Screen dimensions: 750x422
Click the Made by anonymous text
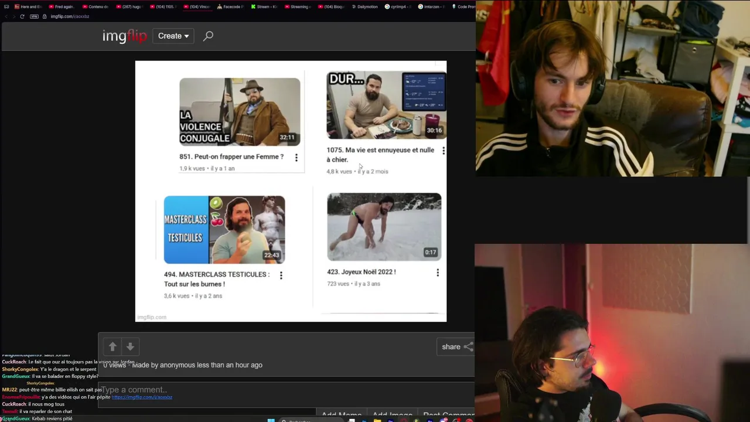(197, 365)
